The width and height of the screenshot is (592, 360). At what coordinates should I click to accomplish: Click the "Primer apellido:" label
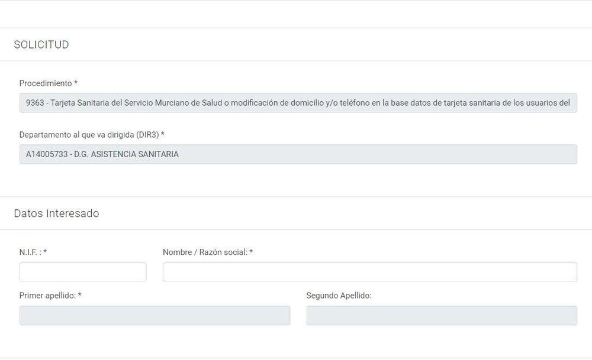(47, 296)
